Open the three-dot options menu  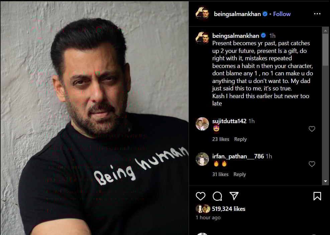pyautogui.click(x=317, y=14)
